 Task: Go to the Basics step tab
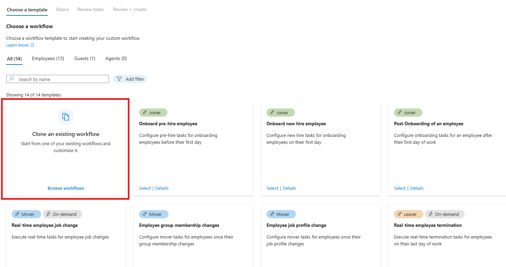(x=63, y=10)
